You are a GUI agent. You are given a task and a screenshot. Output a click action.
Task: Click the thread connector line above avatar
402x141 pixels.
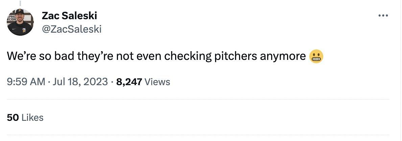(20, 3)
